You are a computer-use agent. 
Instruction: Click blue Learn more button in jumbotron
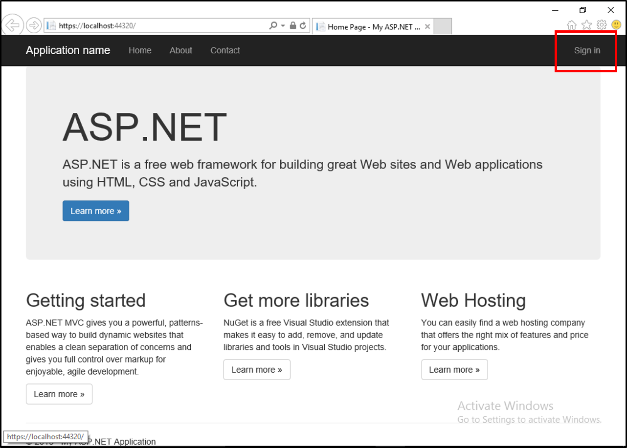96,211
